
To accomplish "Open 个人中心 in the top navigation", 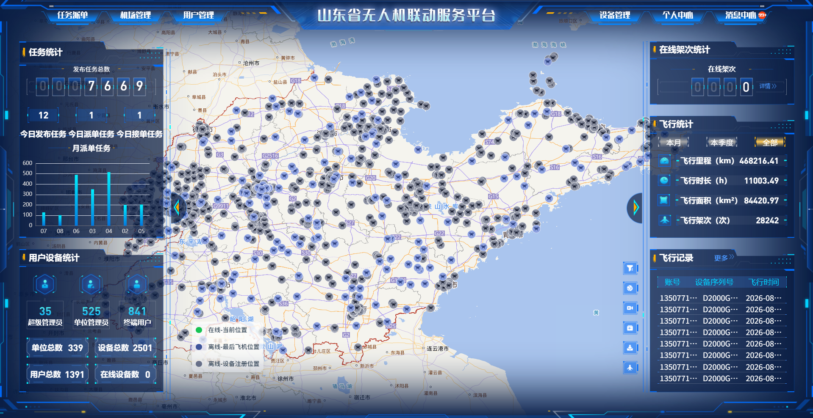I will (x=678, y=15).
